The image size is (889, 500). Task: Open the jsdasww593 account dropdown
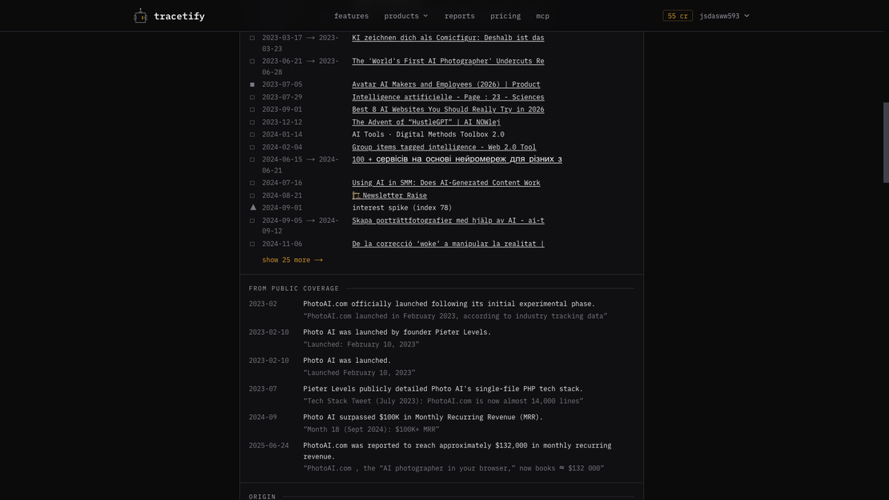tap(725, 16)
